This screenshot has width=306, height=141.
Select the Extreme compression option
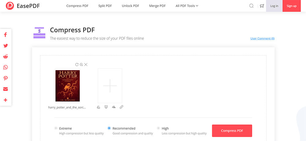(x=56, y=128)
